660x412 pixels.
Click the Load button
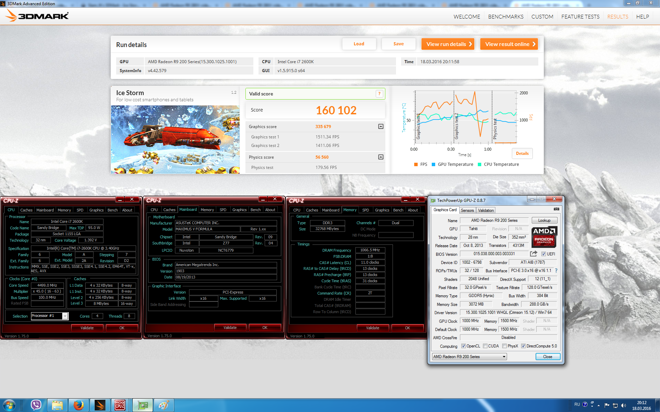coord(359,44)
